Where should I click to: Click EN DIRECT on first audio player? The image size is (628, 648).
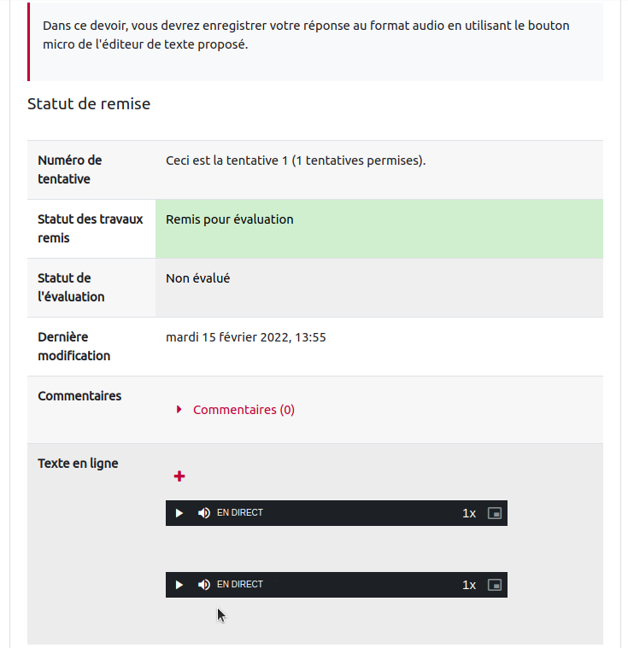240,513
